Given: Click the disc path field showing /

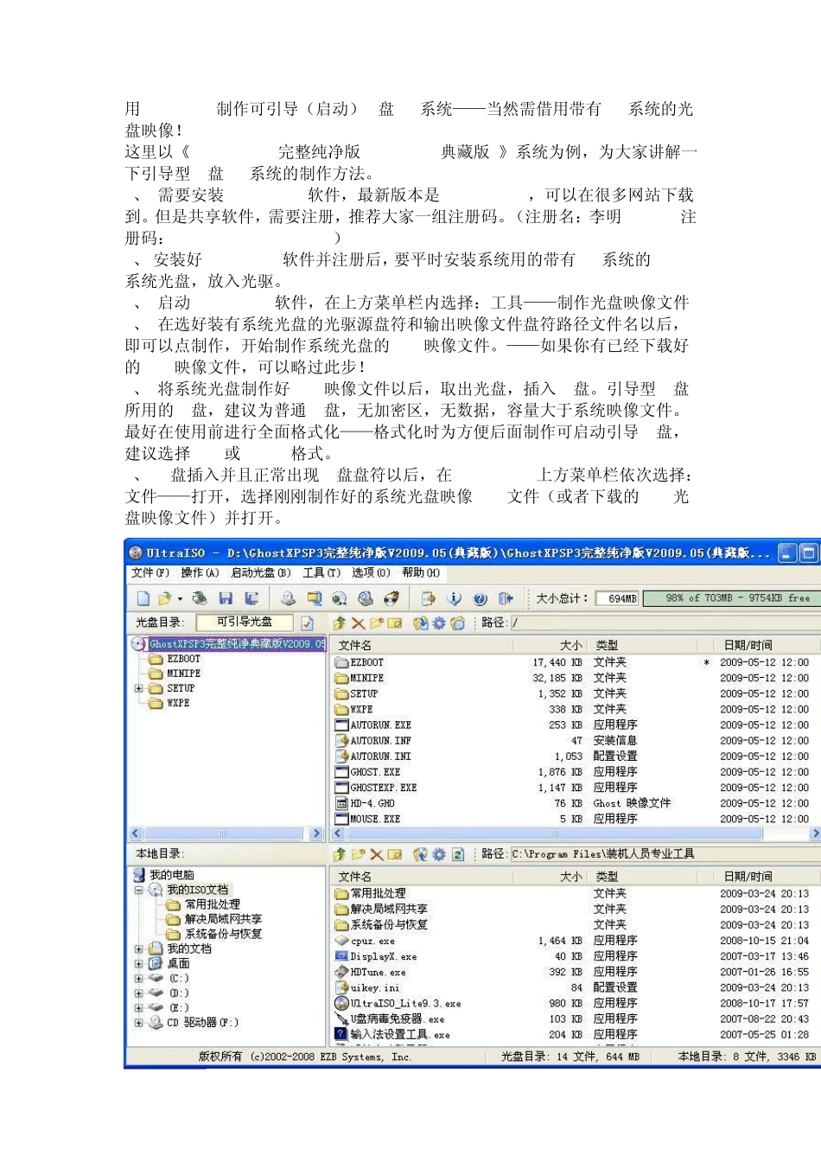Looking at the screenshot, I should (664, 622).
